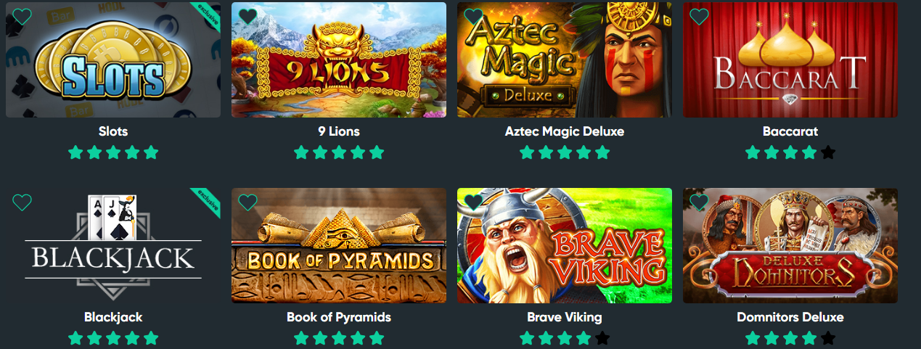Image resolution: width=921 pixels, height=349 pixels.
Task: Open the Brave Viking game thumbnail
Action: click(x=565, y=245)
